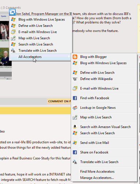Open the 3 Comments link
Image resolution: width=140 pixels, height=184 pixels.
[12, 8]
